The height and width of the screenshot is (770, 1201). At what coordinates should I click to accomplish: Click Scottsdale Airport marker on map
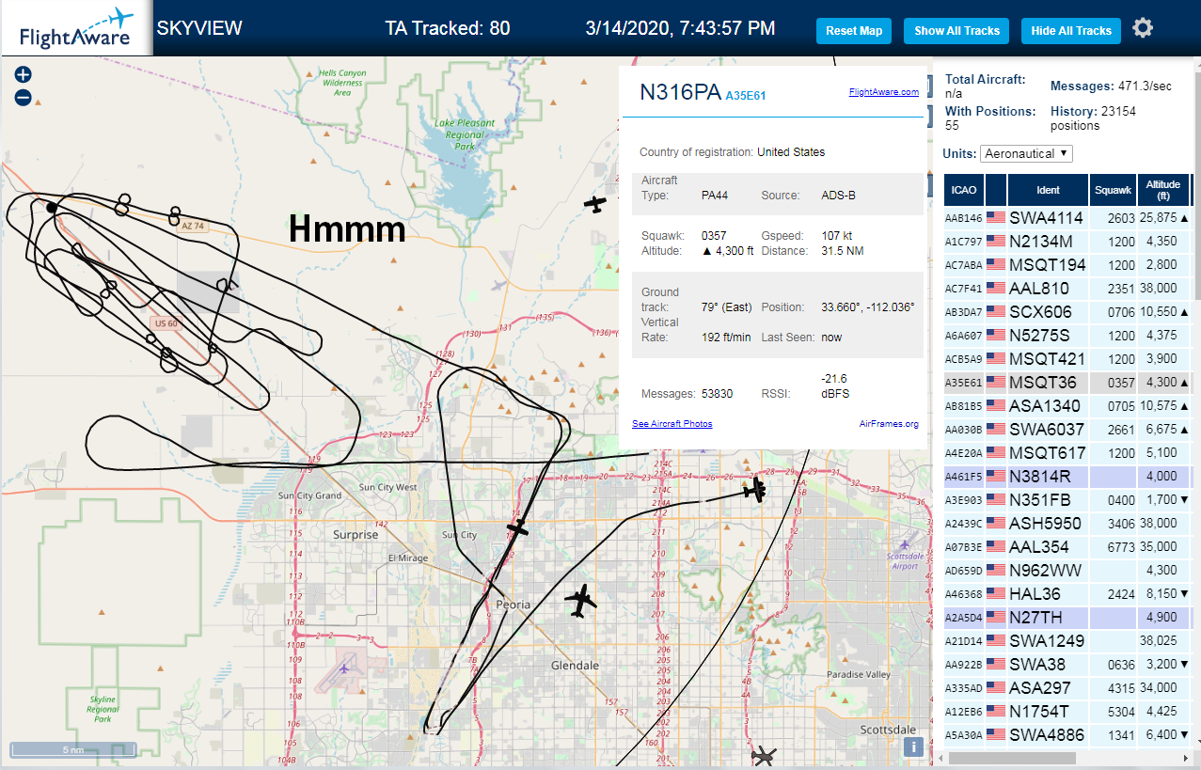coord(905,545)
